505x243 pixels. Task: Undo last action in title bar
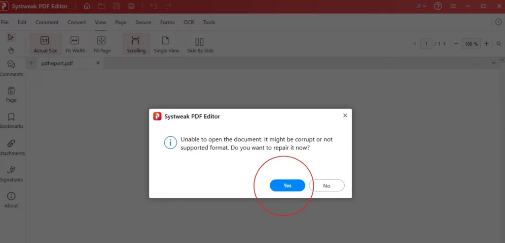pyautogui.click(x=154, y=6)
